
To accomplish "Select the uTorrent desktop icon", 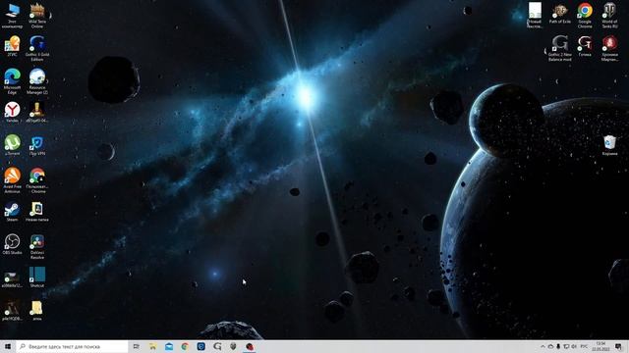I will 13,145.
